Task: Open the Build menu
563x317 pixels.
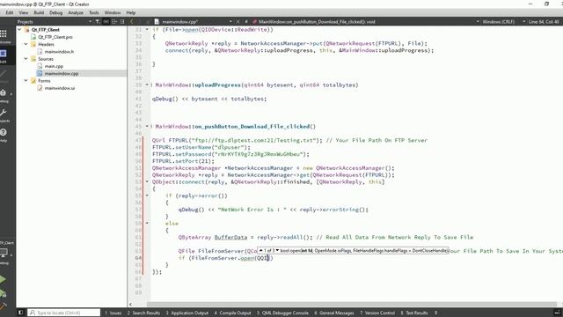Action: [x=39, y=12]
